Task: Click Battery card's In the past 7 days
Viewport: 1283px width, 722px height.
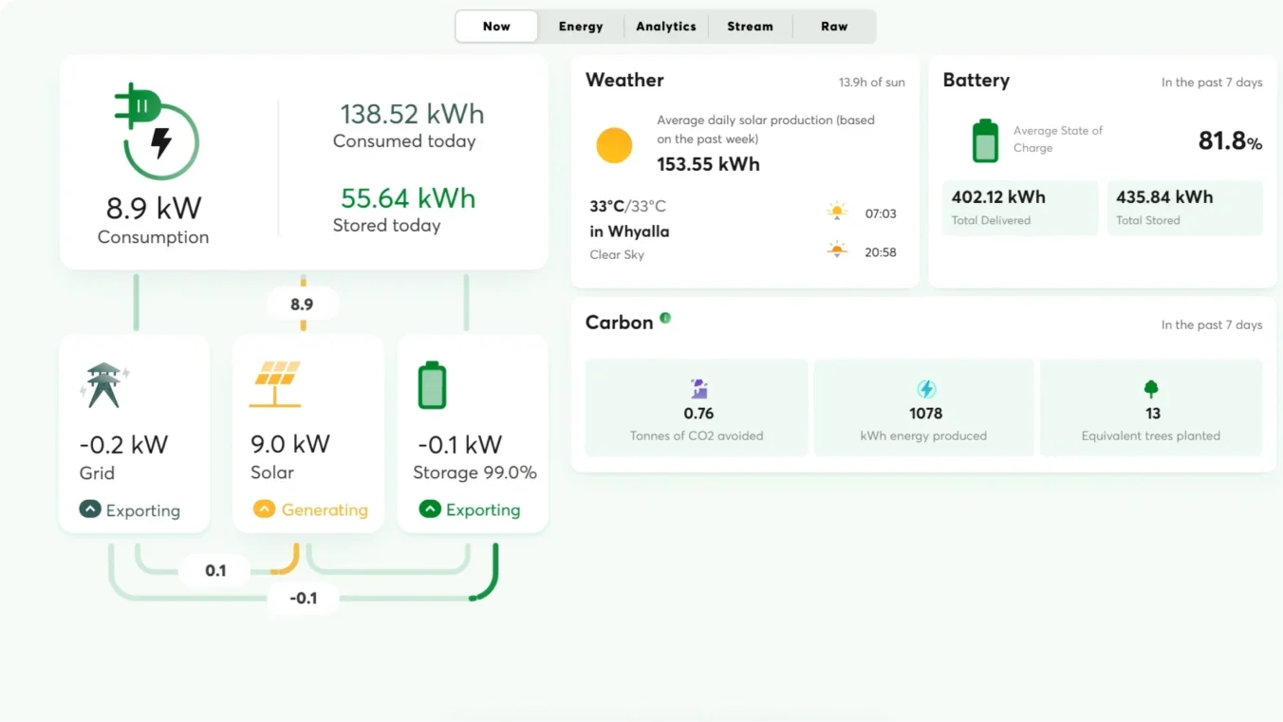Action: (1212, 83)
